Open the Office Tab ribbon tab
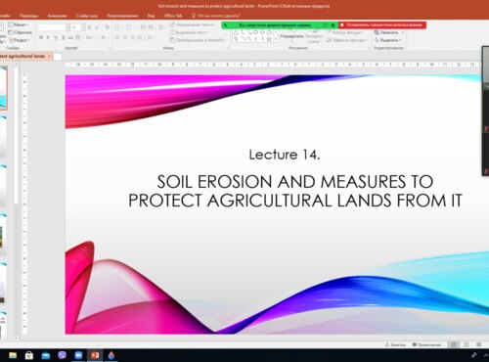Screen dimensions: 489x362 pyautogui.click(x=173, y=16)
